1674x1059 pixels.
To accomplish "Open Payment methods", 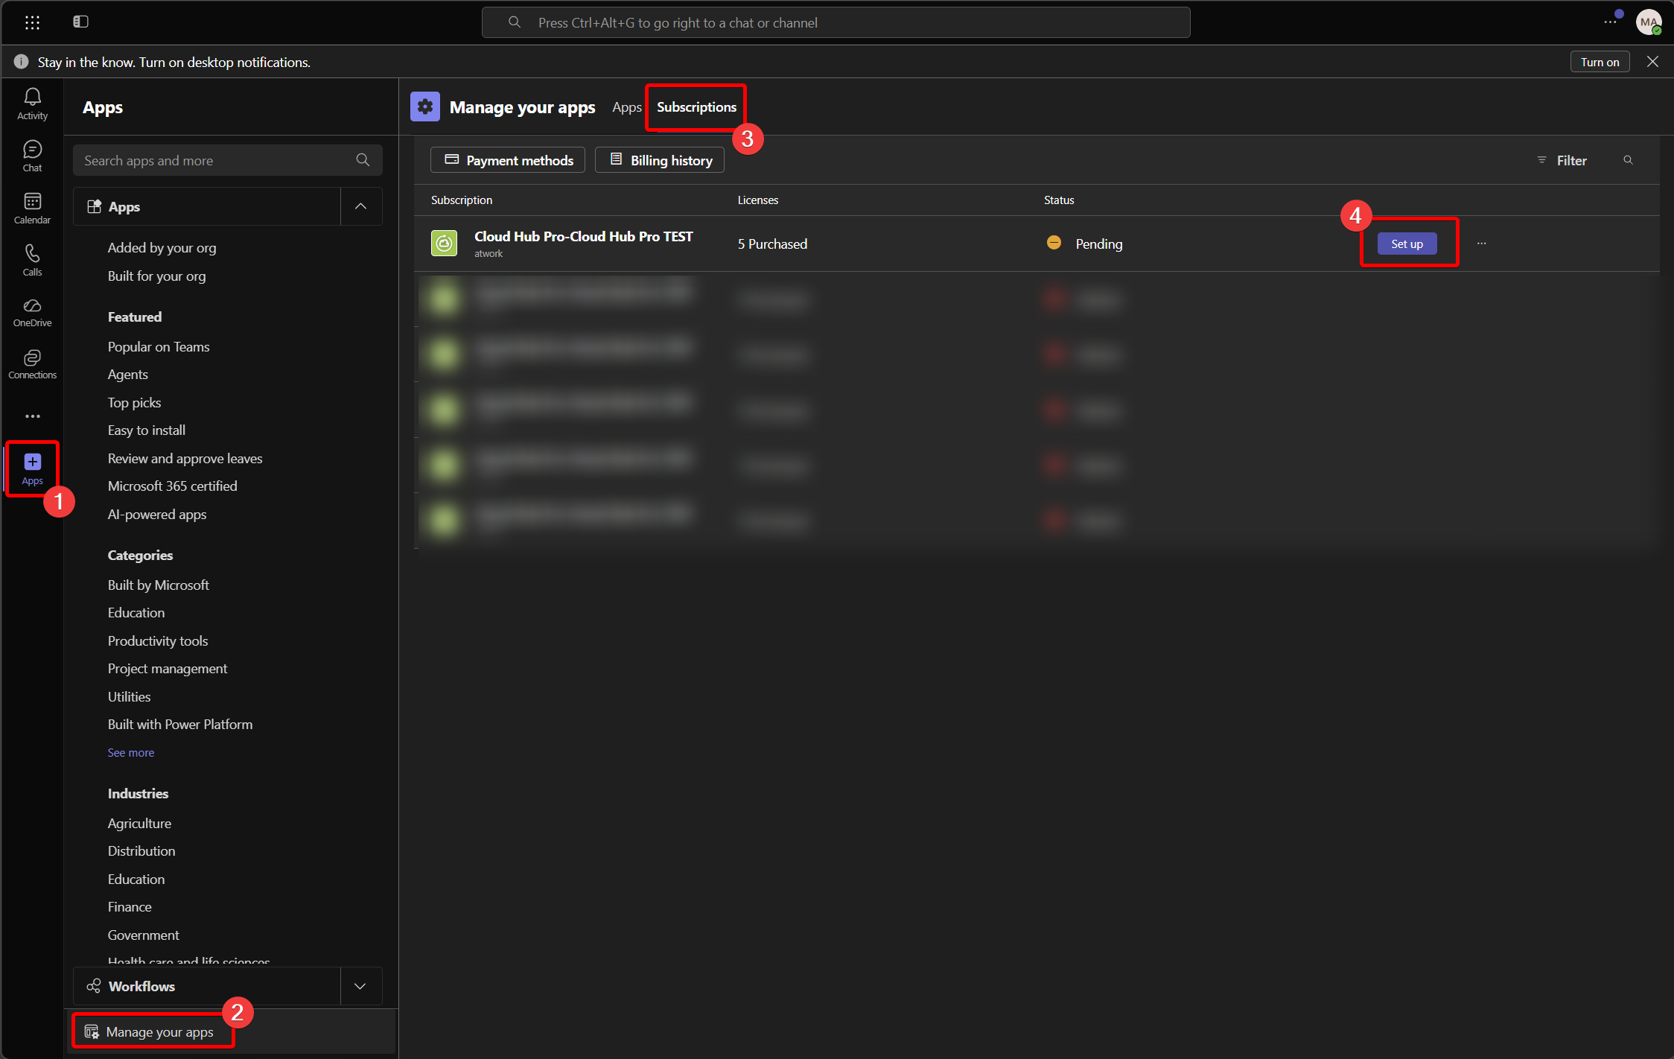I will click(x=508, y=160).
